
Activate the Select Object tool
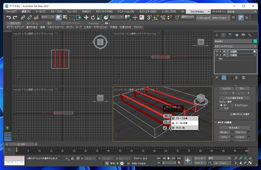(x=58, y=17)
